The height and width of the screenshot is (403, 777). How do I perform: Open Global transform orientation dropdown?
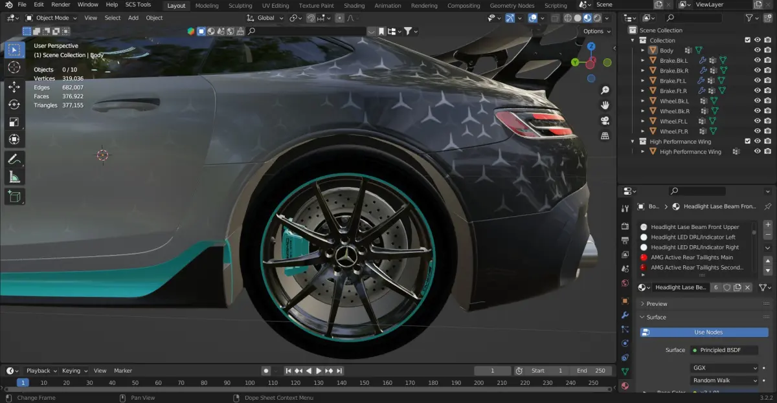(x=265, y=18)
